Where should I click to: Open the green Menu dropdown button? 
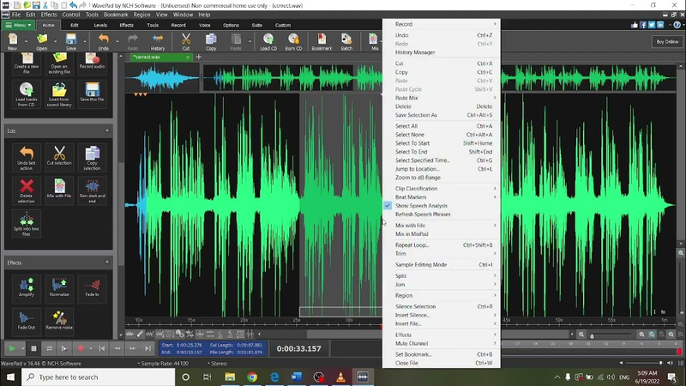(18, 25)
